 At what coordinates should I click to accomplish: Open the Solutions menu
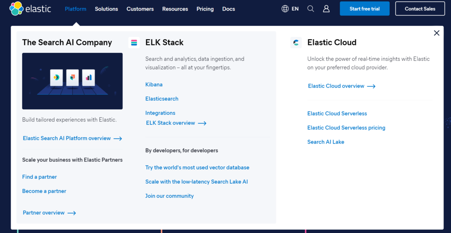pyautogui.click(x=107, y=9)
